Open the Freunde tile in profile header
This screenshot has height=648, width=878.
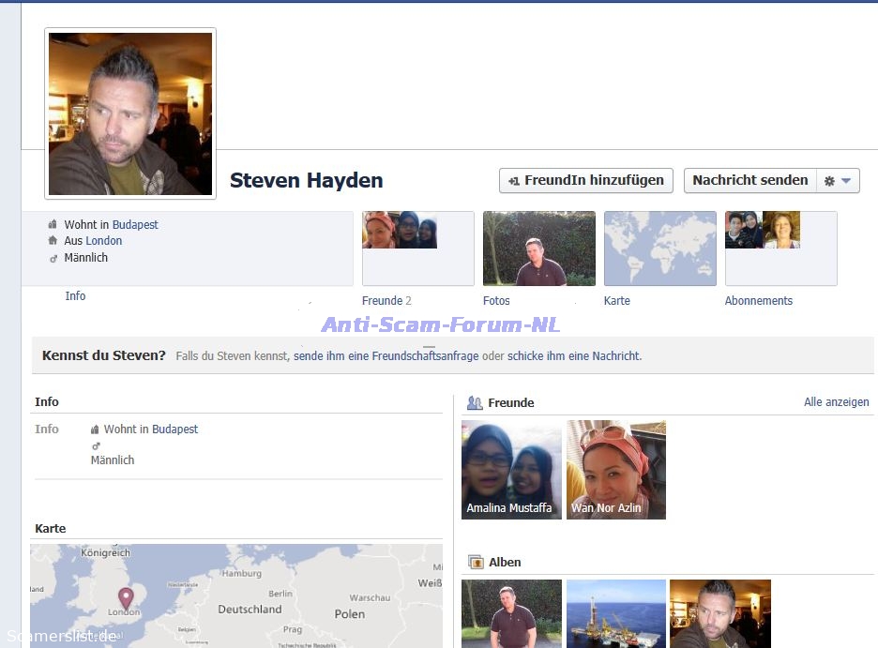tap(417, 249)
